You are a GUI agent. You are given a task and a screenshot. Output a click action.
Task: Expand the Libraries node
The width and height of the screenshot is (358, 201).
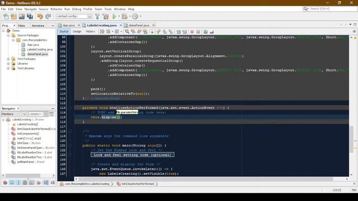(x=8, y=64)
